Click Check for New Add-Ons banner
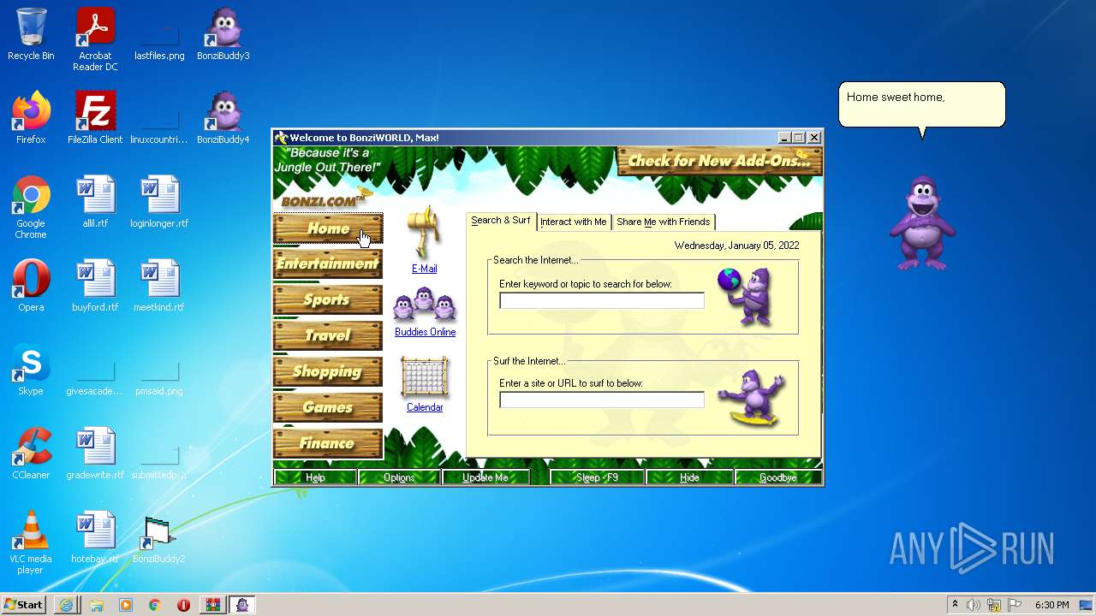Image resolution: width=1096 pixels, height=616 pixels. (719, 161)
